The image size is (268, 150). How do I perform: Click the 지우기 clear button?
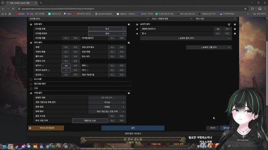pos(213,128)
